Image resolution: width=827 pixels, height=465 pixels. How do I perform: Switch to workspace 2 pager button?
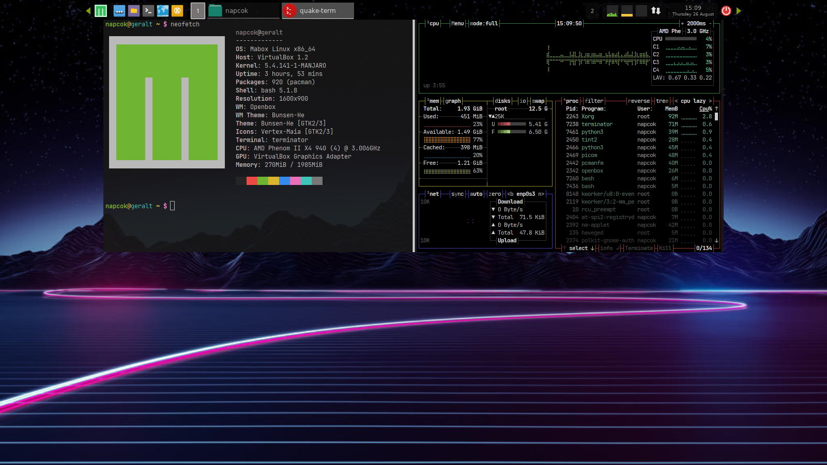pos(592,10)
